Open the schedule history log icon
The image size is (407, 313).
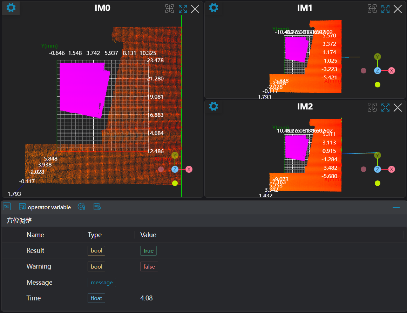(97, 207)
